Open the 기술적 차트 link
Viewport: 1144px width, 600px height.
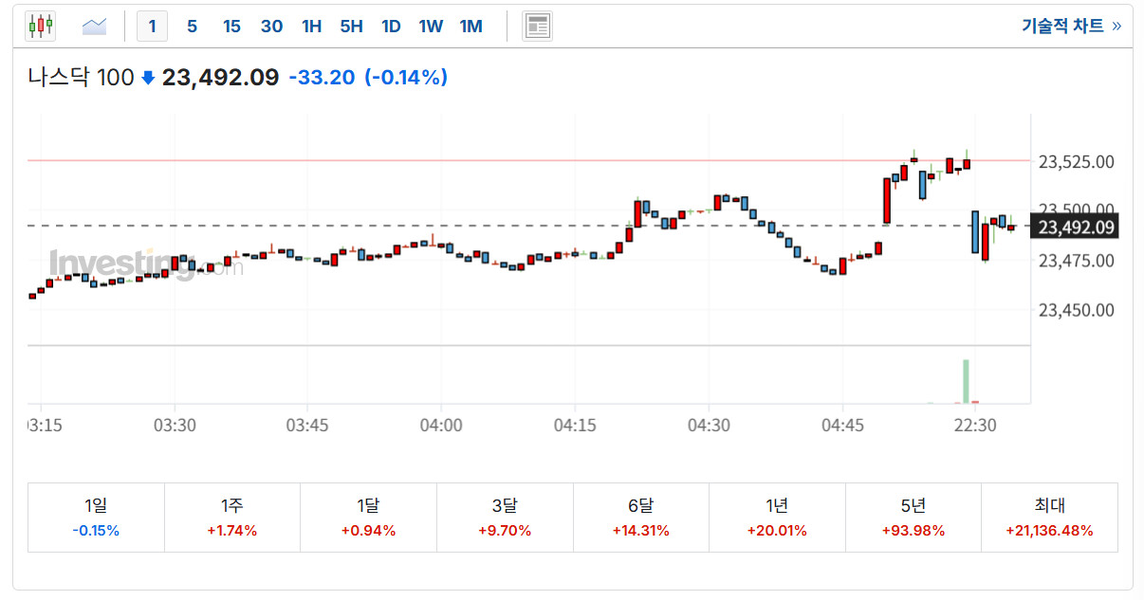pyautogui.click(x=1071, y=27)
